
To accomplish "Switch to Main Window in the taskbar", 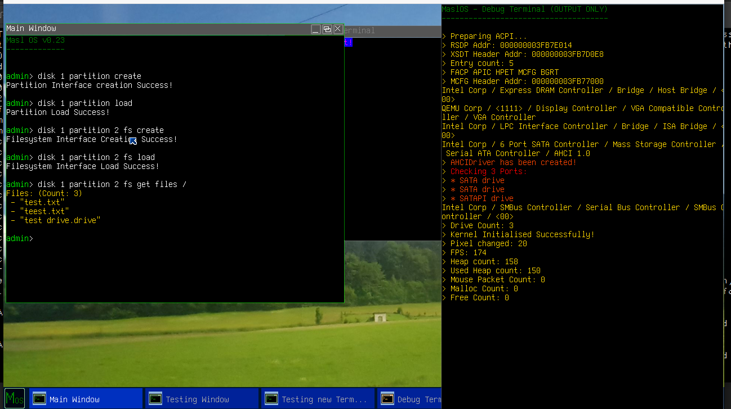I will [86, 399].
